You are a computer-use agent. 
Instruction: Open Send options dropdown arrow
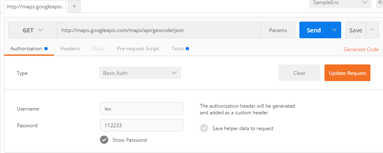334,30
